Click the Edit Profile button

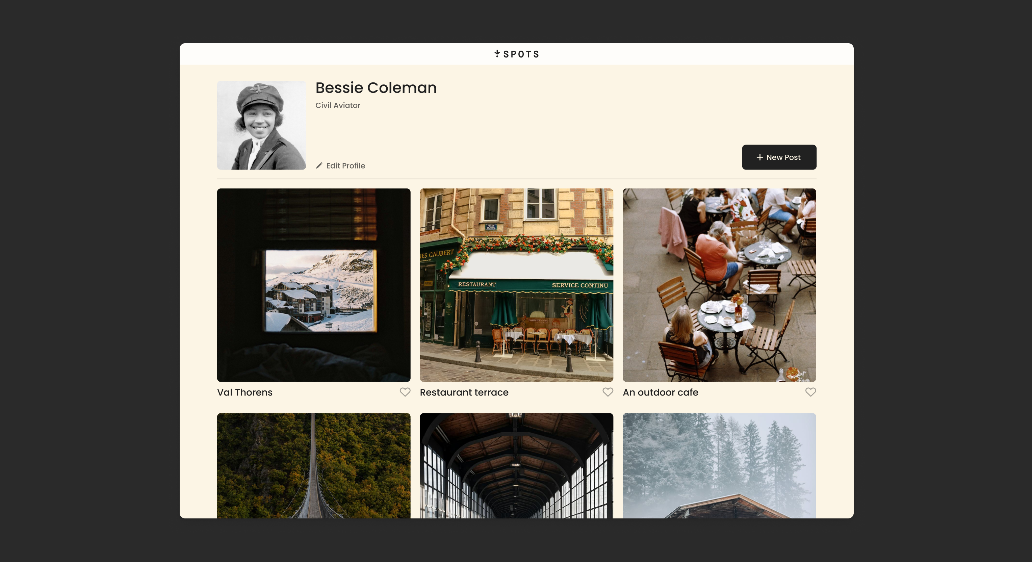coord(340,165)
